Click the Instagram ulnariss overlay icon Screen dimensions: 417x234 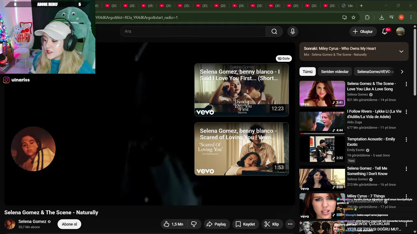(6, 80)
